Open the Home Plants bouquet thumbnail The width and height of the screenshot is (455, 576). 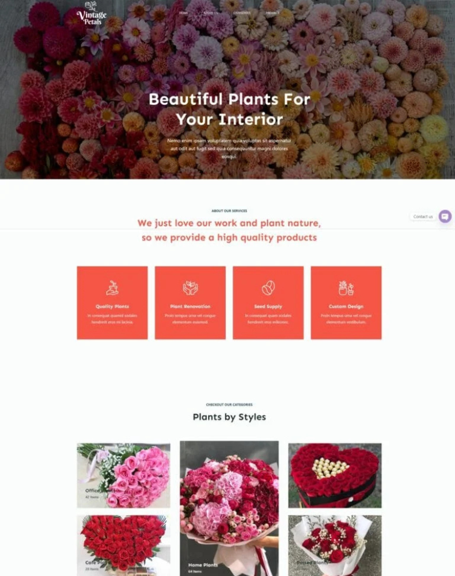click(x=229, y=509)
